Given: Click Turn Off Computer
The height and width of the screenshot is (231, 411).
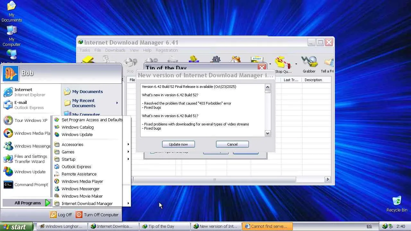Looking at the screenshot, I should click(x=97, y=215).
